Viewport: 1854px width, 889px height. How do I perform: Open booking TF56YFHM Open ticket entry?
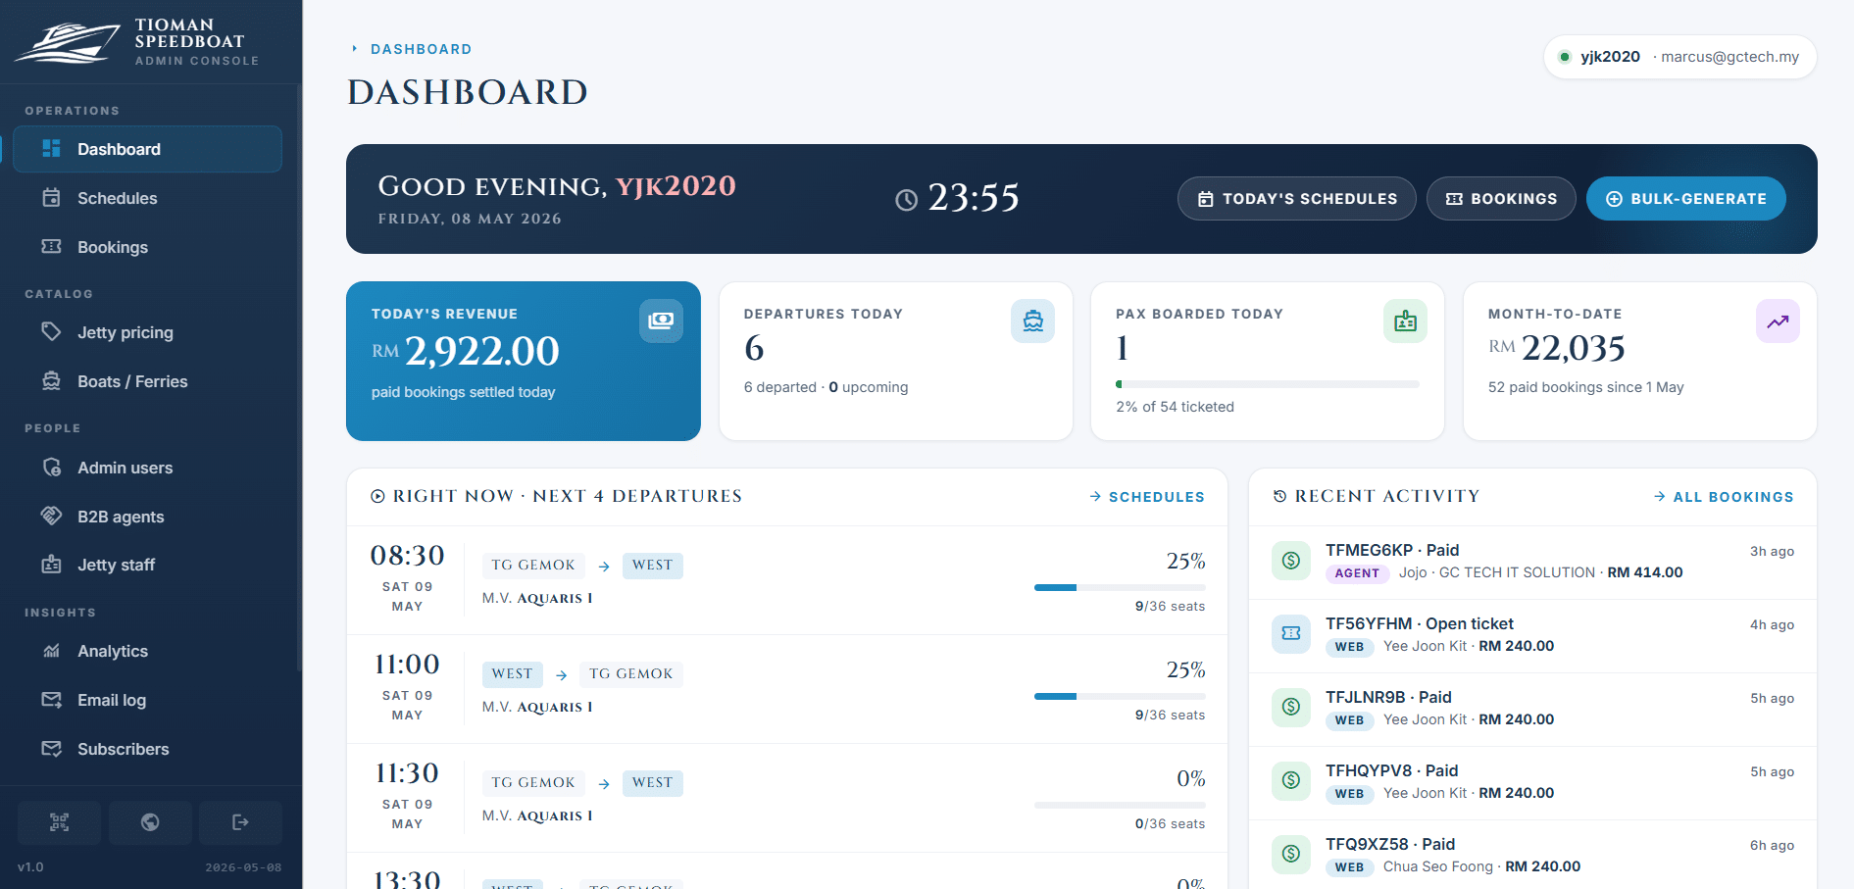(1532, 635)
